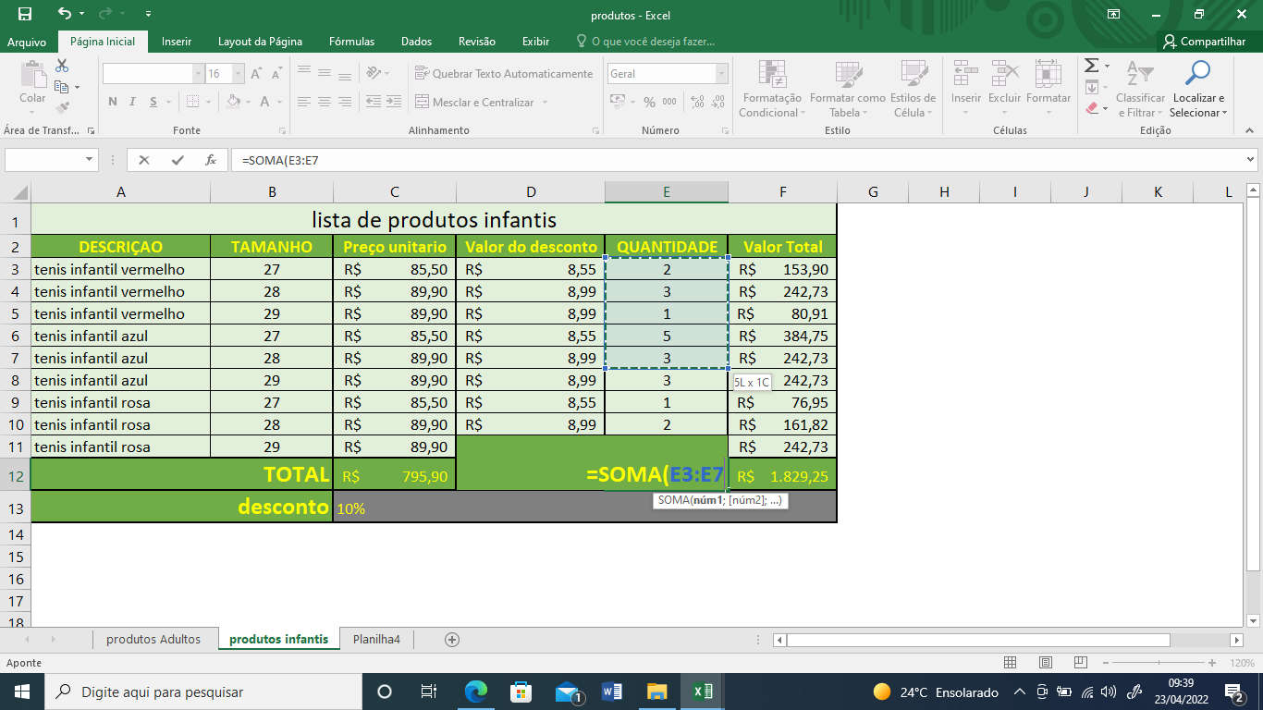This screenshot has height=710, width=1263.
Task: Click the font color A swatch icon
Action: tap(265, 102)
